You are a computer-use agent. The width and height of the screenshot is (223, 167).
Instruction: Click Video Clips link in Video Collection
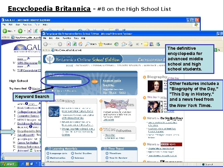click(x=110, y=135)
